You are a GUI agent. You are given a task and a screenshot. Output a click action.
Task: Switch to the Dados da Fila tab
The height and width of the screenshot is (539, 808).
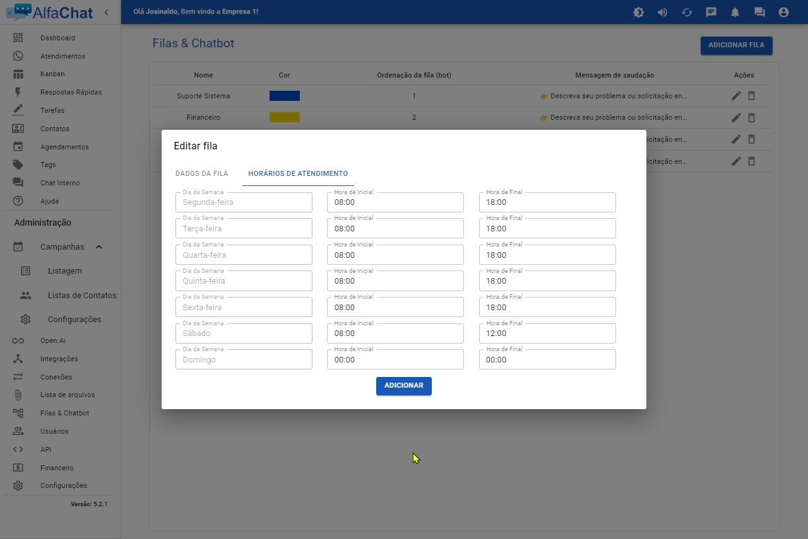click(x=201, y=173)
